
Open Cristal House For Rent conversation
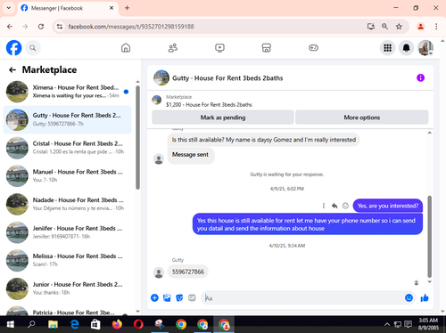(67, 148)
